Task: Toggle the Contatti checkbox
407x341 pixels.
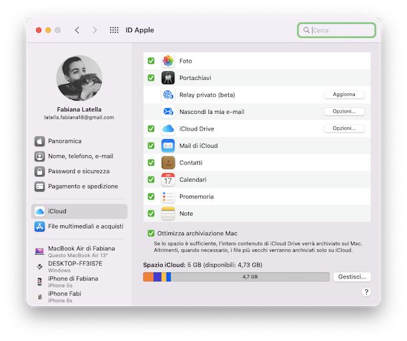Action: point(151,163)
